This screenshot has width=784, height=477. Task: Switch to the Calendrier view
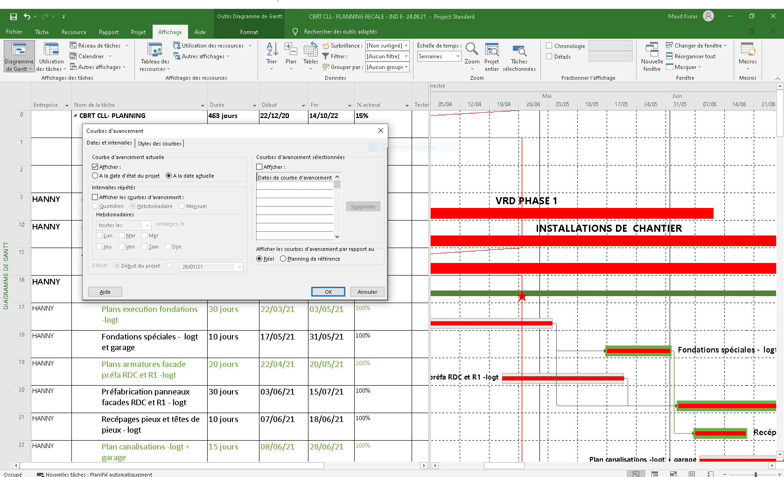point(87,56)
